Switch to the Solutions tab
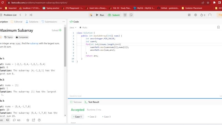This screenshot has width=222, height=125. click(x=32, y=22)
